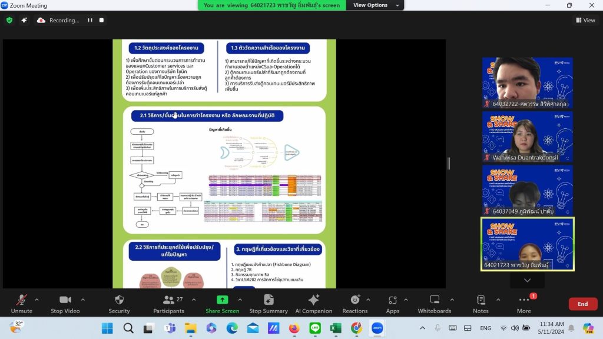
Task: Open Firefox from the Windows taskbar
Action: (294, 328)
